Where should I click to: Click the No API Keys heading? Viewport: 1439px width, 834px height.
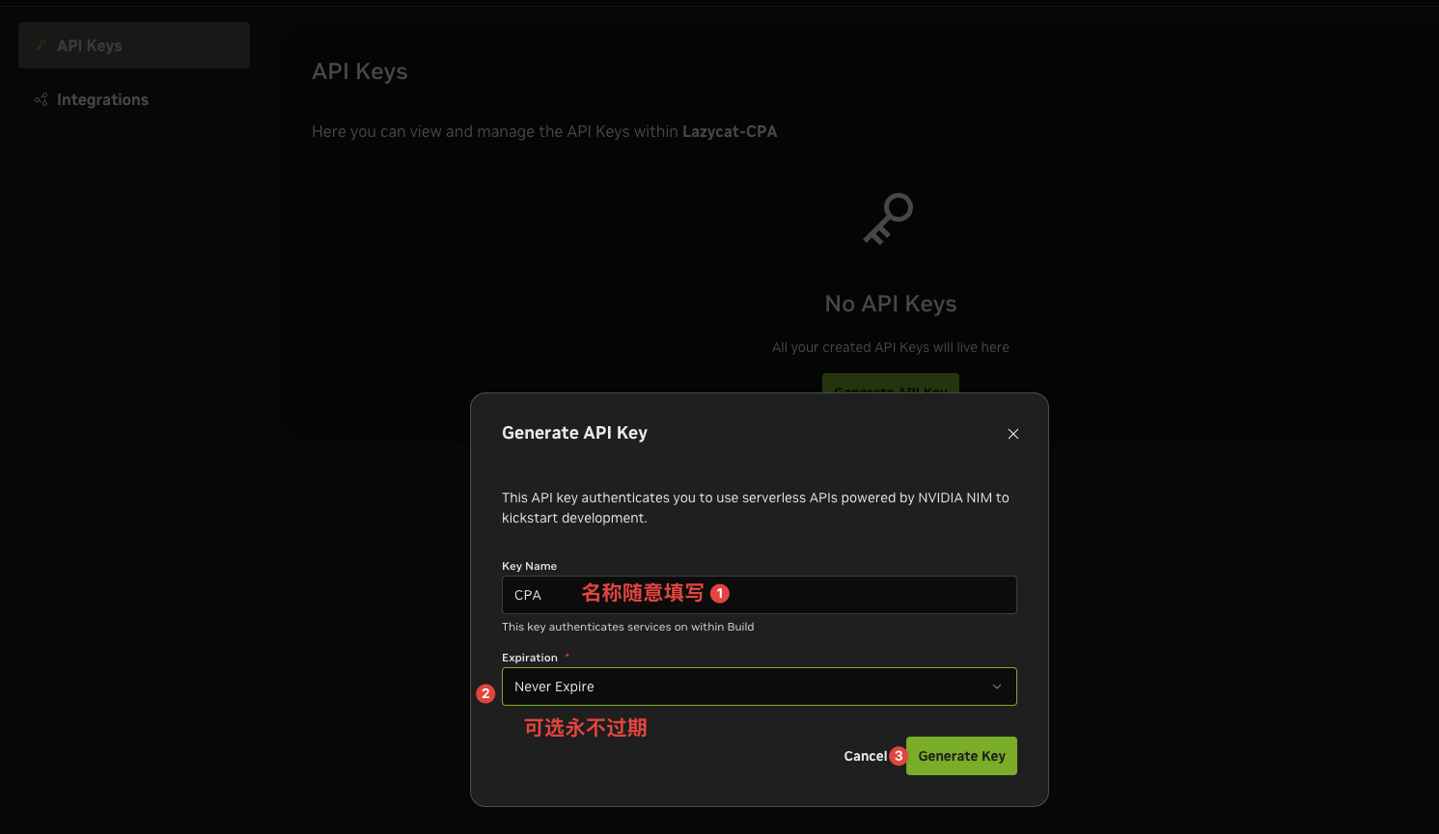pos(891,304)
